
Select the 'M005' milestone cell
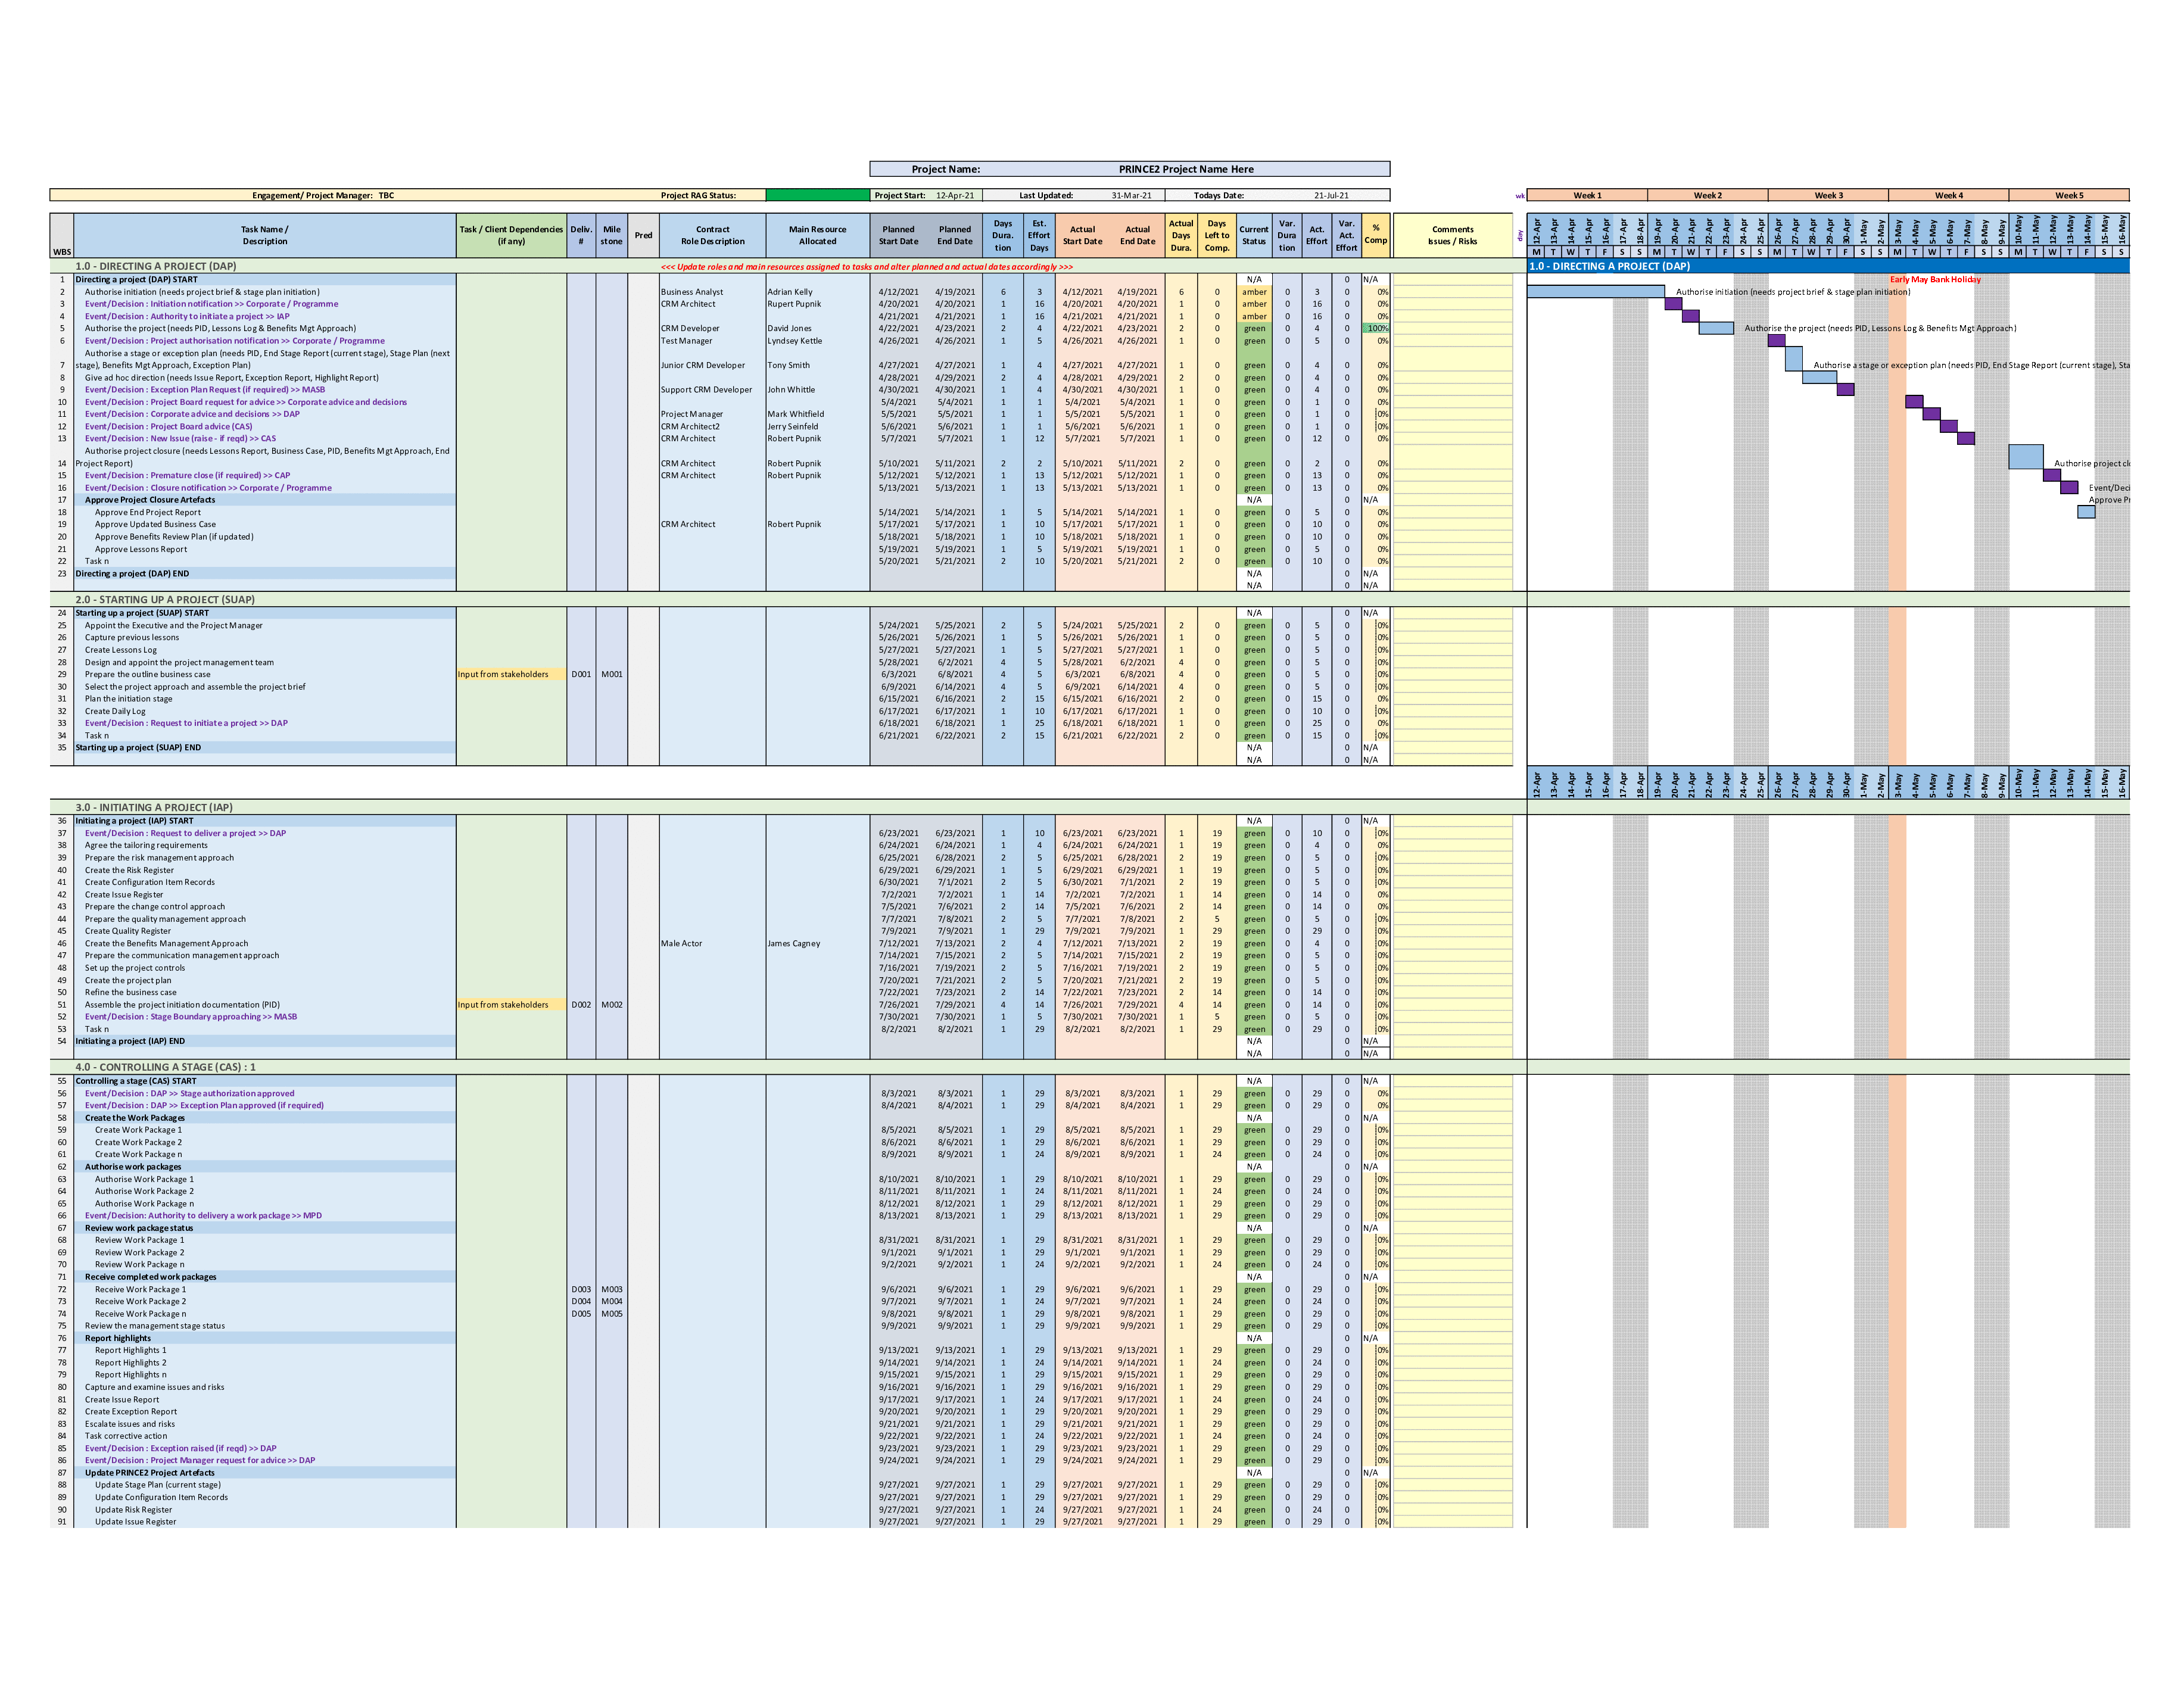612,1314
